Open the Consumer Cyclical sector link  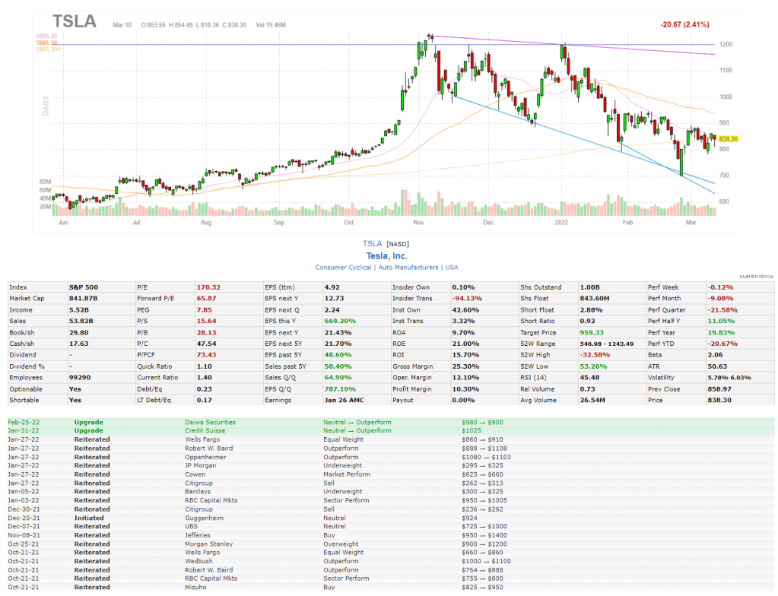(343, 268)
